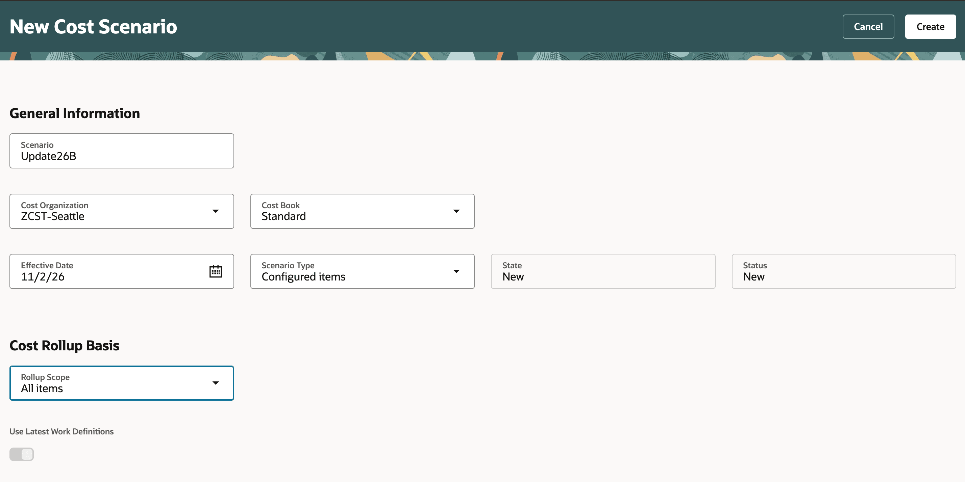Click the General Information section heading
965x482 pixels.
point(74,113)
